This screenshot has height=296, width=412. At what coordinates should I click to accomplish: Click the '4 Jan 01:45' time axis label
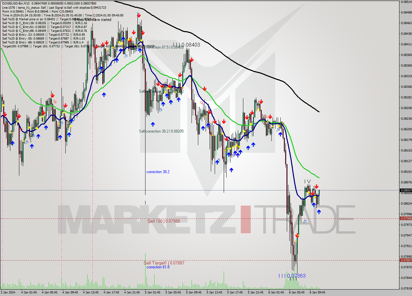[x=28, y=292]
